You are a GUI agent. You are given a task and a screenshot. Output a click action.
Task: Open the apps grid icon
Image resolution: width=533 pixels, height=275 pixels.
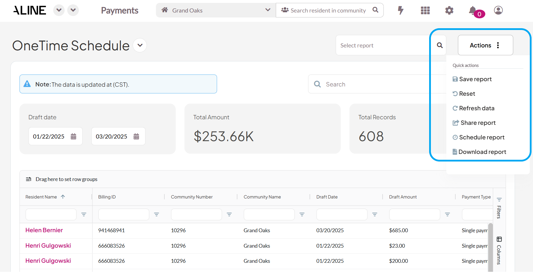425,10
